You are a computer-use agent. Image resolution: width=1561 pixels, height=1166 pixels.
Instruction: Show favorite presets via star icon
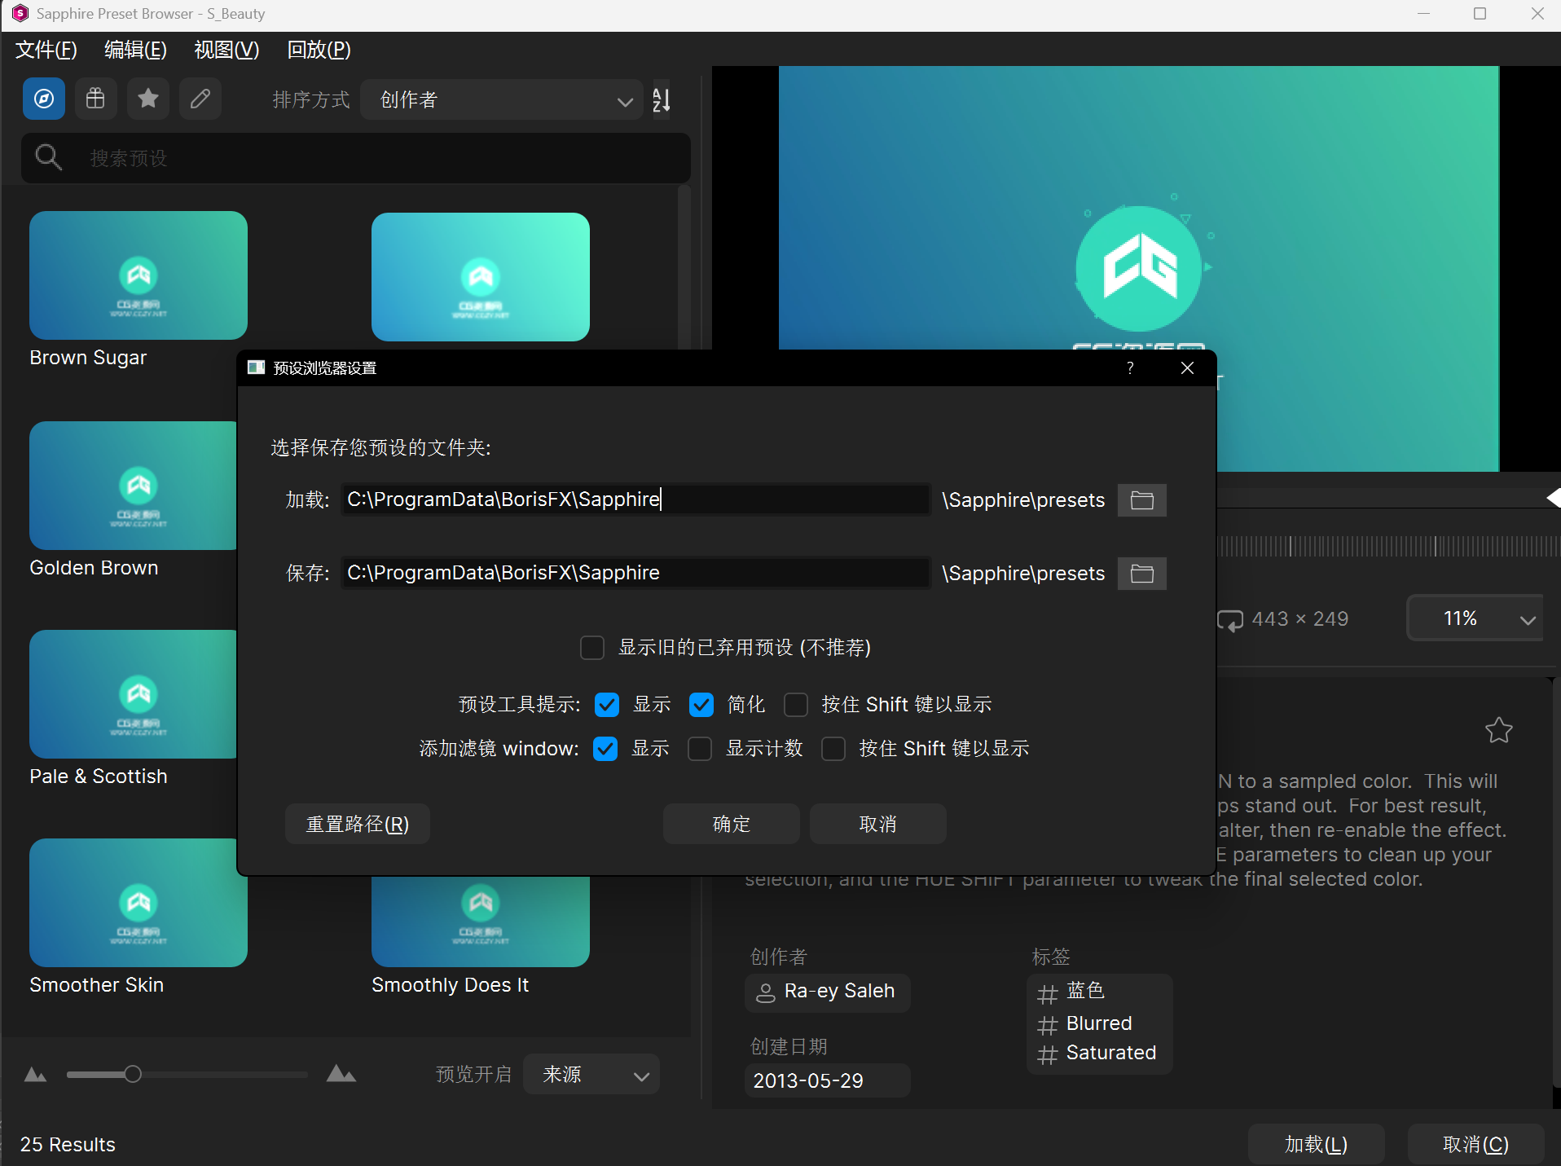click(147, 99)
